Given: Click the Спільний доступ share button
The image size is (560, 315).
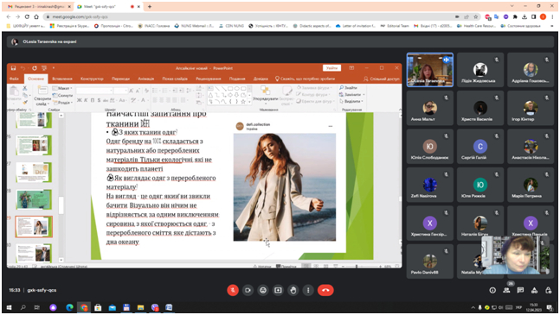Looking at the screenshot, I should (382, 79).
